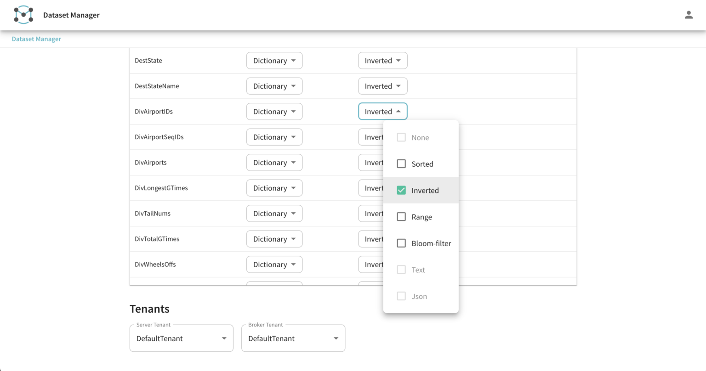Uncheck the Inverted index option
Screen dimensions: 706x371
401,190
